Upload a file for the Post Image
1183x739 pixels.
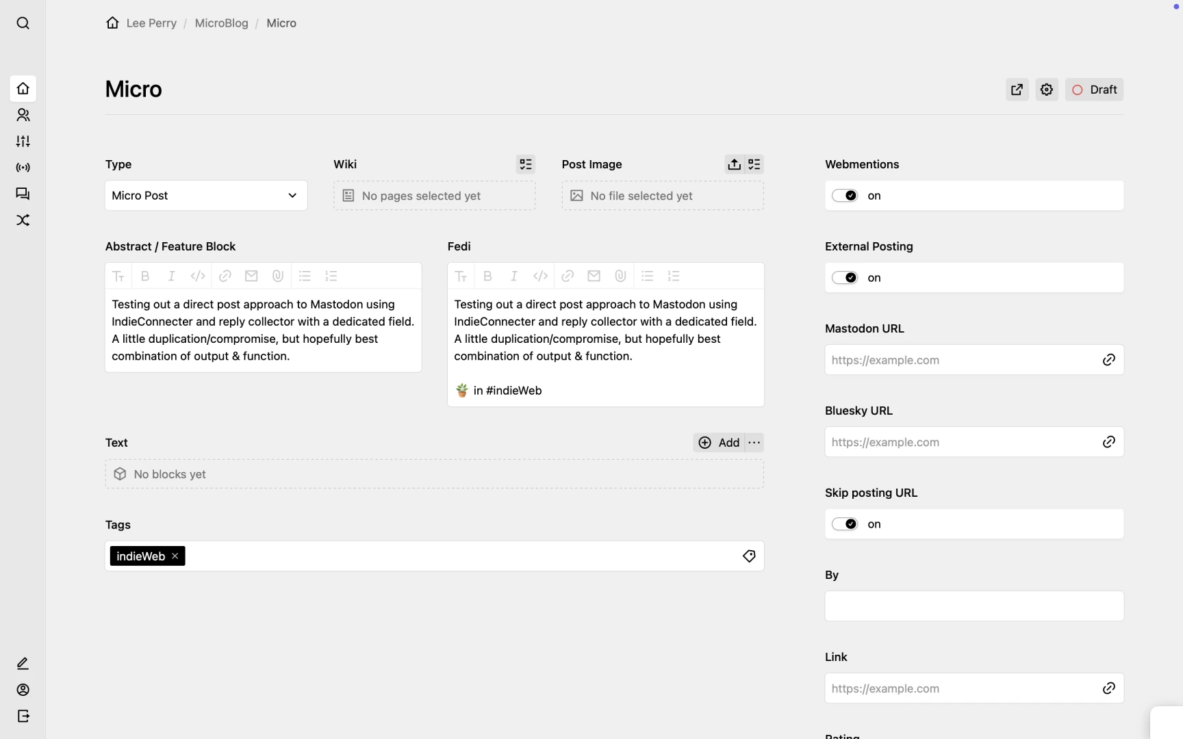point(734,164)
